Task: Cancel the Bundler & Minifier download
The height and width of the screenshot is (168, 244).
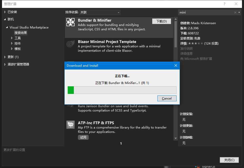Action: pos(167,99)
